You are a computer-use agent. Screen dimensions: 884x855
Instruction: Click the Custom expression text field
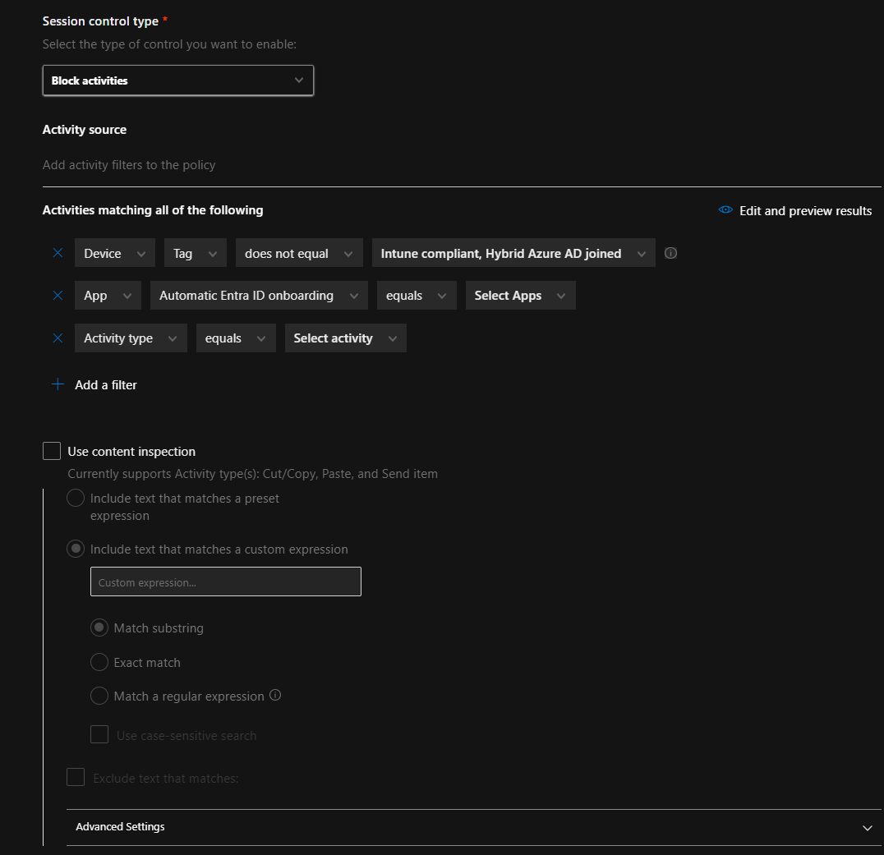225,581
